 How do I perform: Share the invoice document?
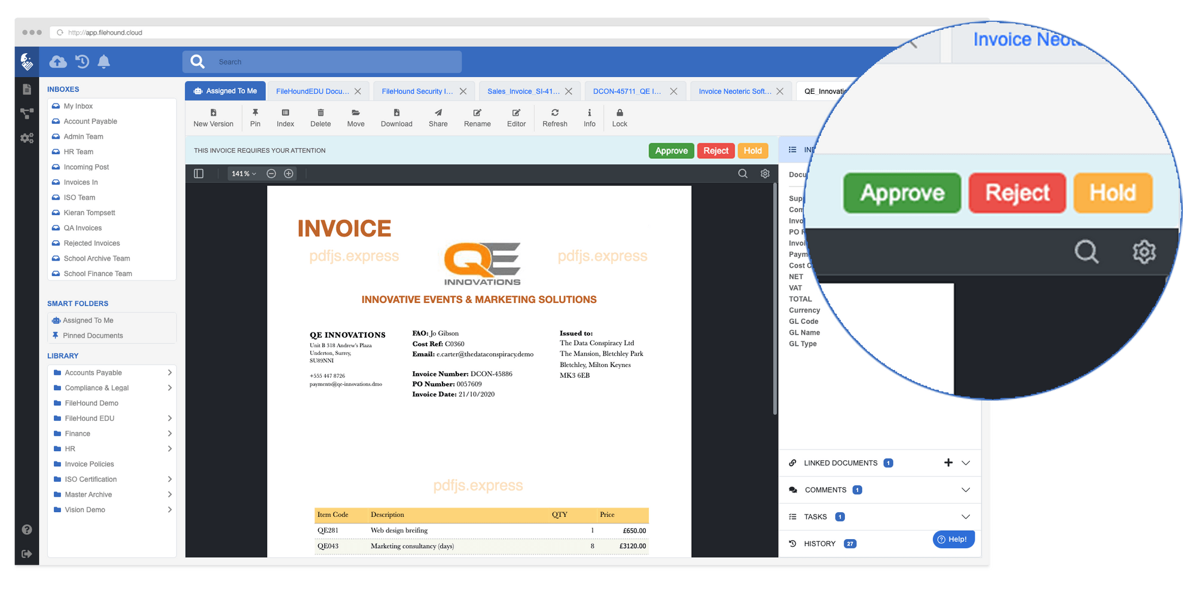(438, 117)
